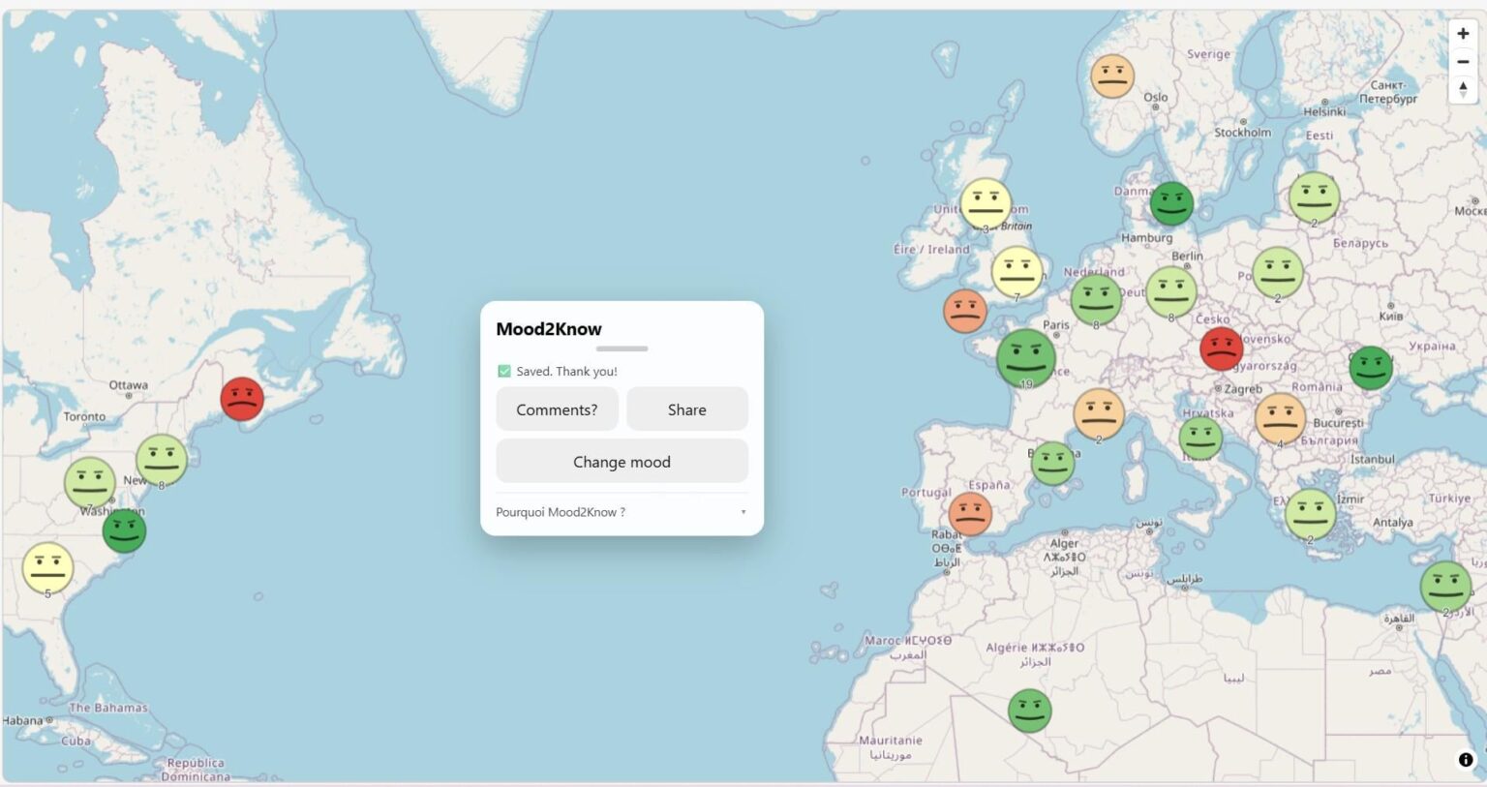Image resolution: width=1487 pixels, height=787 pixels.
Task: Click the orange mood face over Norway
Action: (x=1113, y=77)
